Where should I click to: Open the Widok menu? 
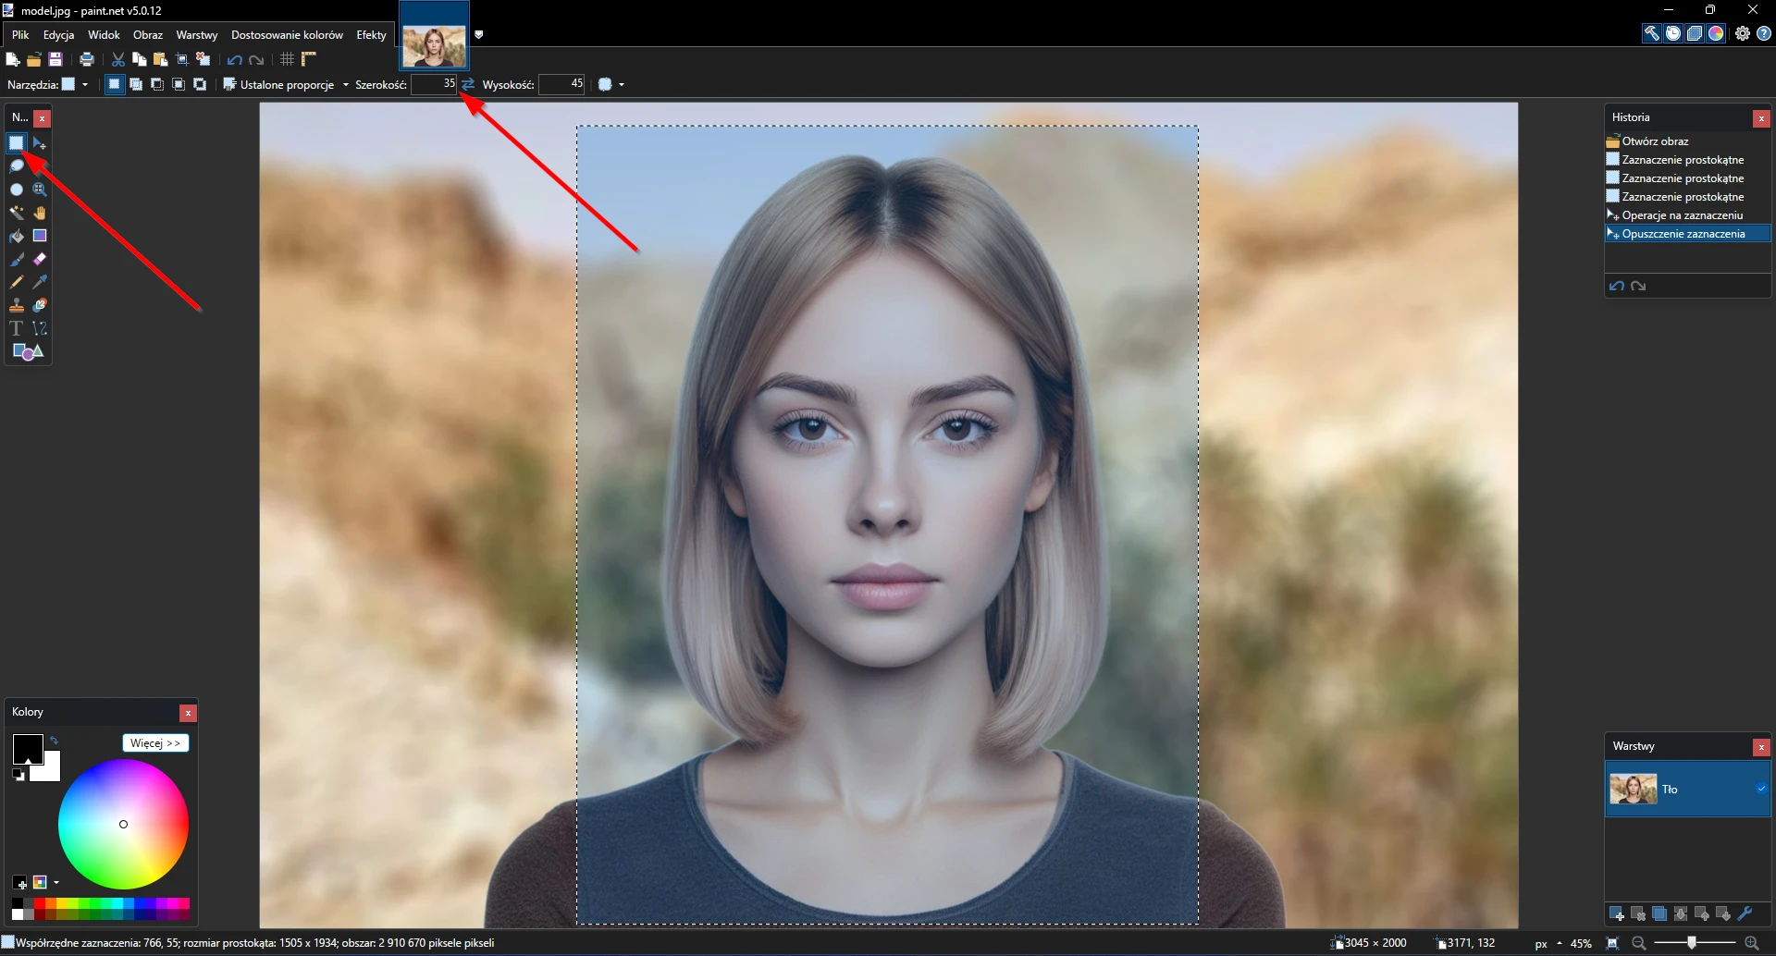[x=105, y=35]
